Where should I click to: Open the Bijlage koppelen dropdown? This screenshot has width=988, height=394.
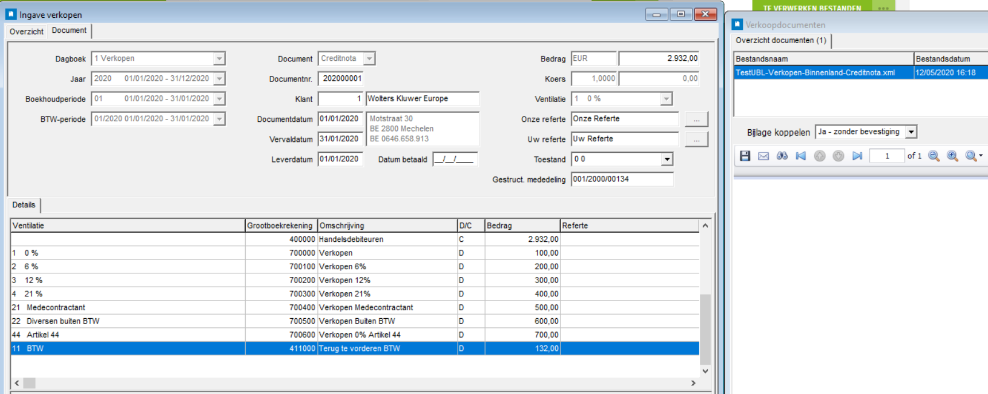[x=910, y=132]
